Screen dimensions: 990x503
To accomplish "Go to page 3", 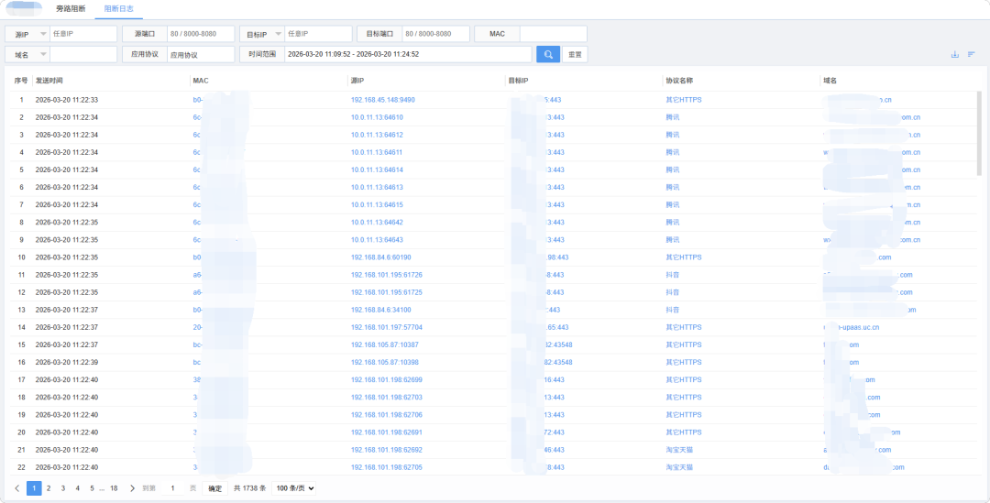I will [63, 487].
